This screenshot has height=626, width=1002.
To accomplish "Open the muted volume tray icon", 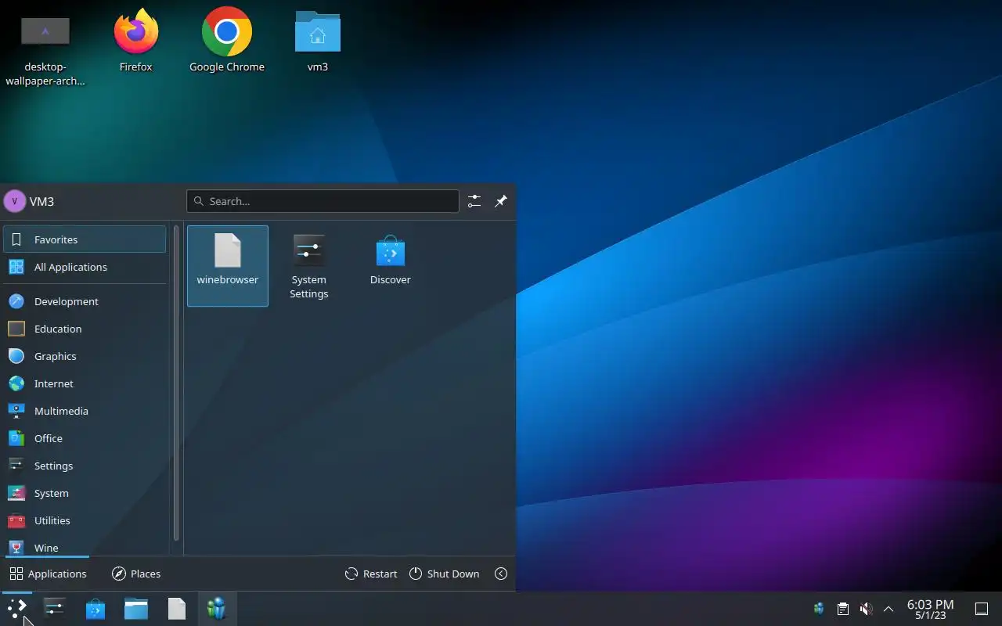I will 866,608.
